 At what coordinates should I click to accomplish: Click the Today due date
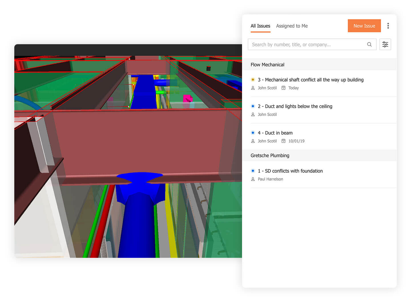point(293,88)
